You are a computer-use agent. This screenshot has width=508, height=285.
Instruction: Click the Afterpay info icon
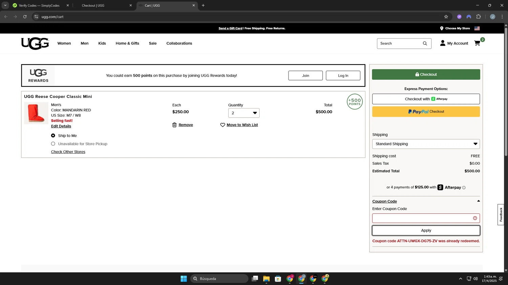point(464,187)
